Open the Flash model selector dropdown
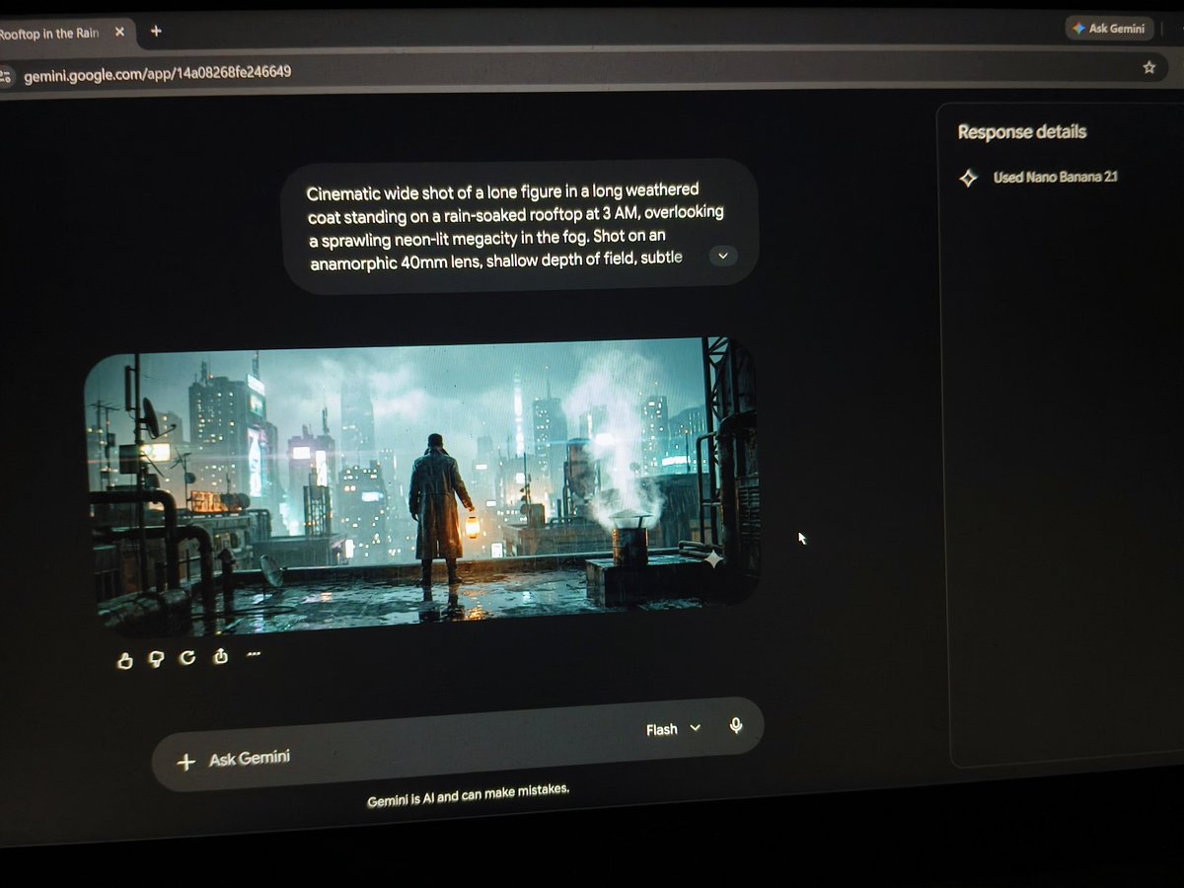The width and height of the screenshot is (1184, 888). click(x=673, y=729)
